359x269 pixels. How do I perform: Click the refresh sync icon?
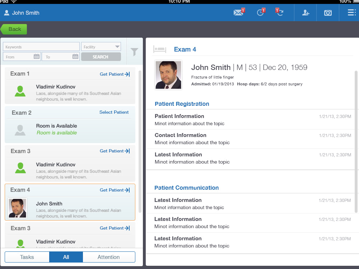(x=279, y=12)
